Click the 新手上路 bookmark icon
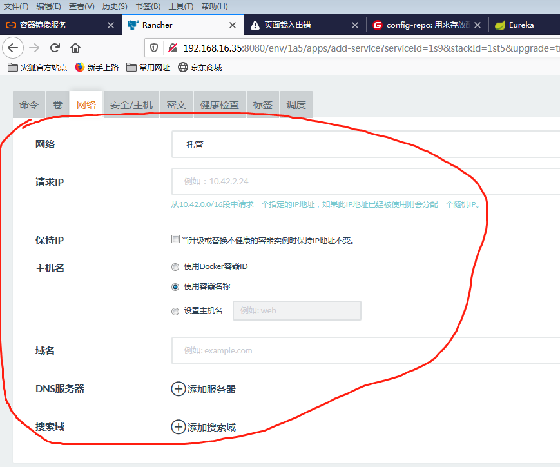 click(x=79, y=66)
